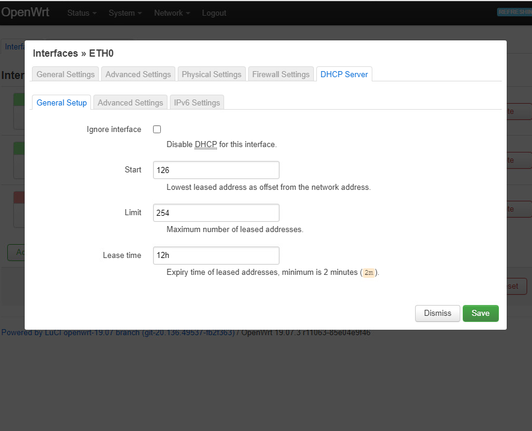Select the Firewall Settings tab
The image size is (532, 431).
coord(281,74)
